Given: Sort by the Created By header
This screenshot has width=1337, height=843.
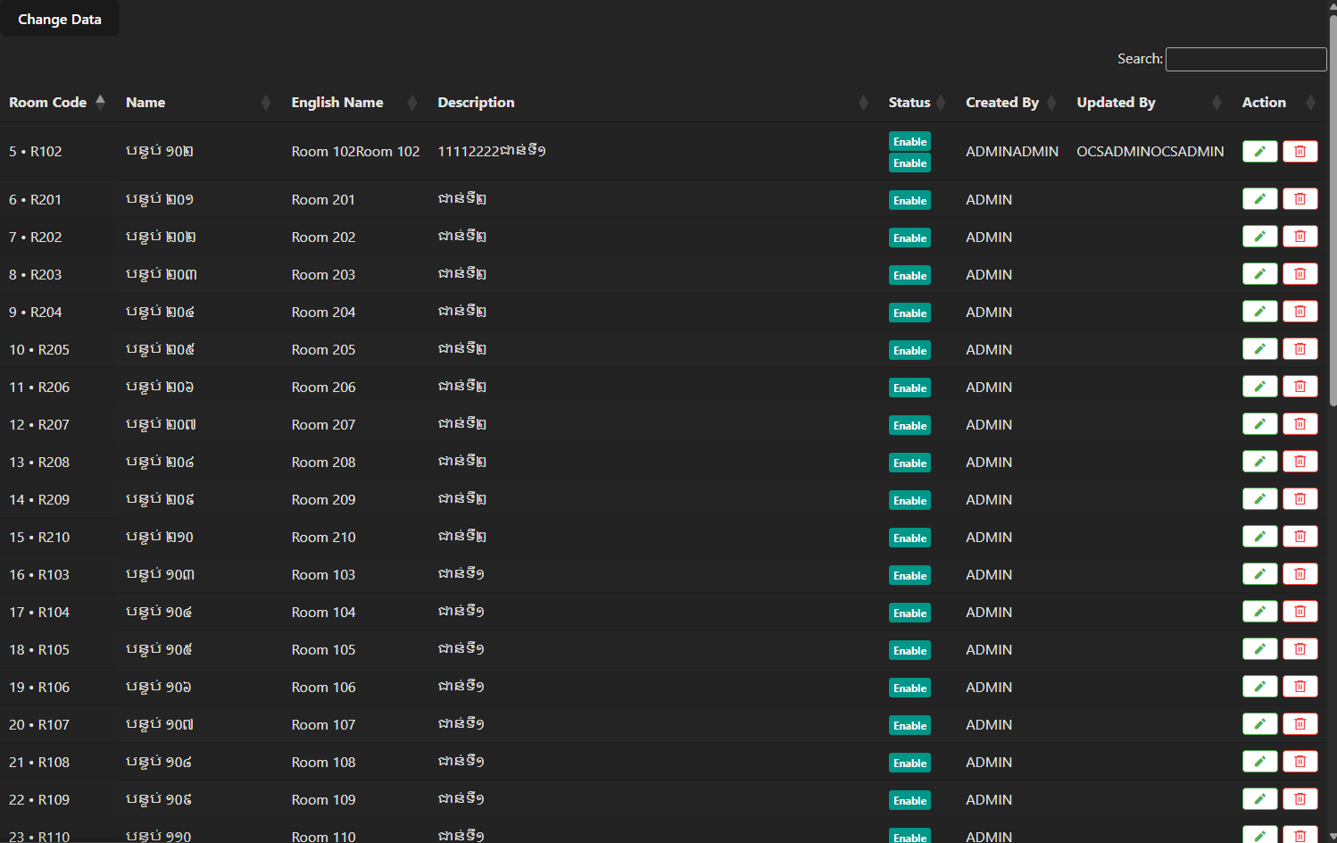Looking at the screenshot, I should [x=1001, y=103].
